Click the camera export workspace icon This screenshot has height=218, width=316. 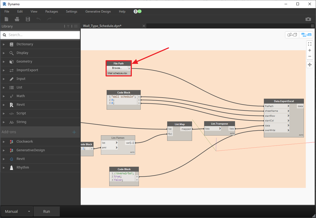[308, 19]
